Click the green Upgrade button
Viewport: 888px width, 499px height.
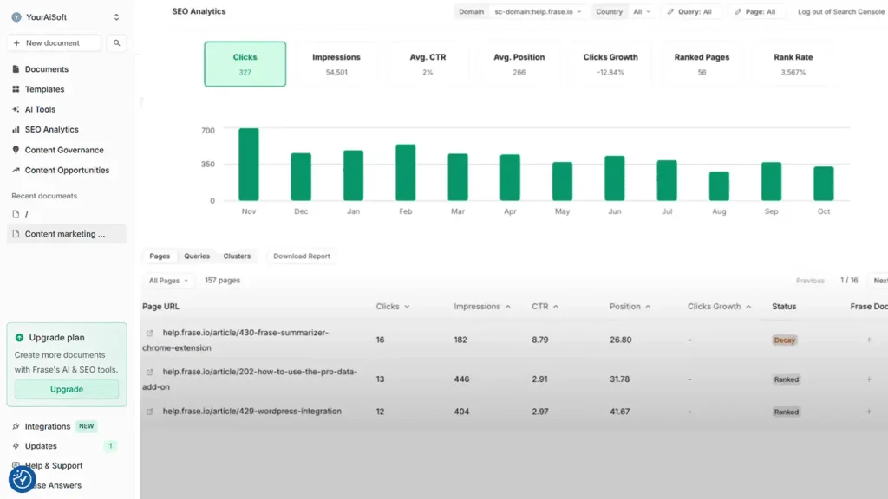tap(67, 389)
